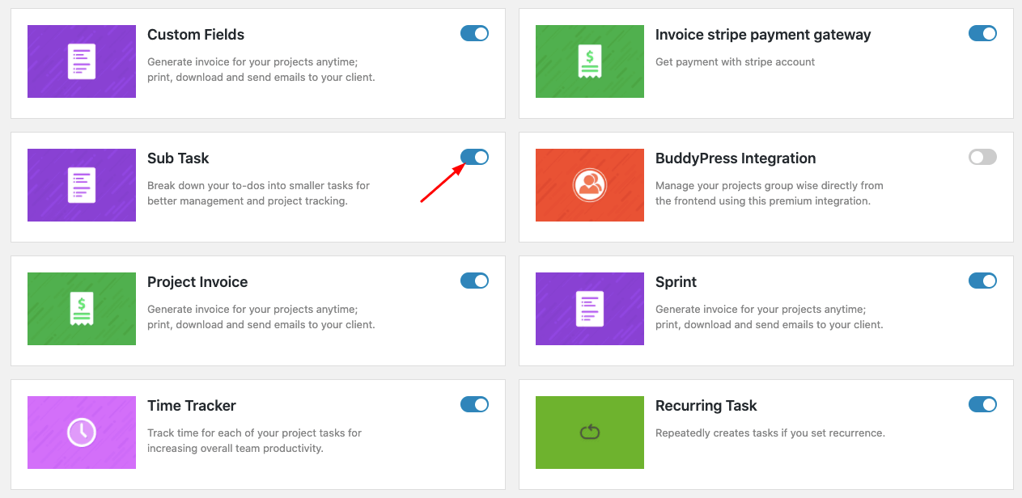
Task: Select the Time Tracker clock icon
Action: 81,433
